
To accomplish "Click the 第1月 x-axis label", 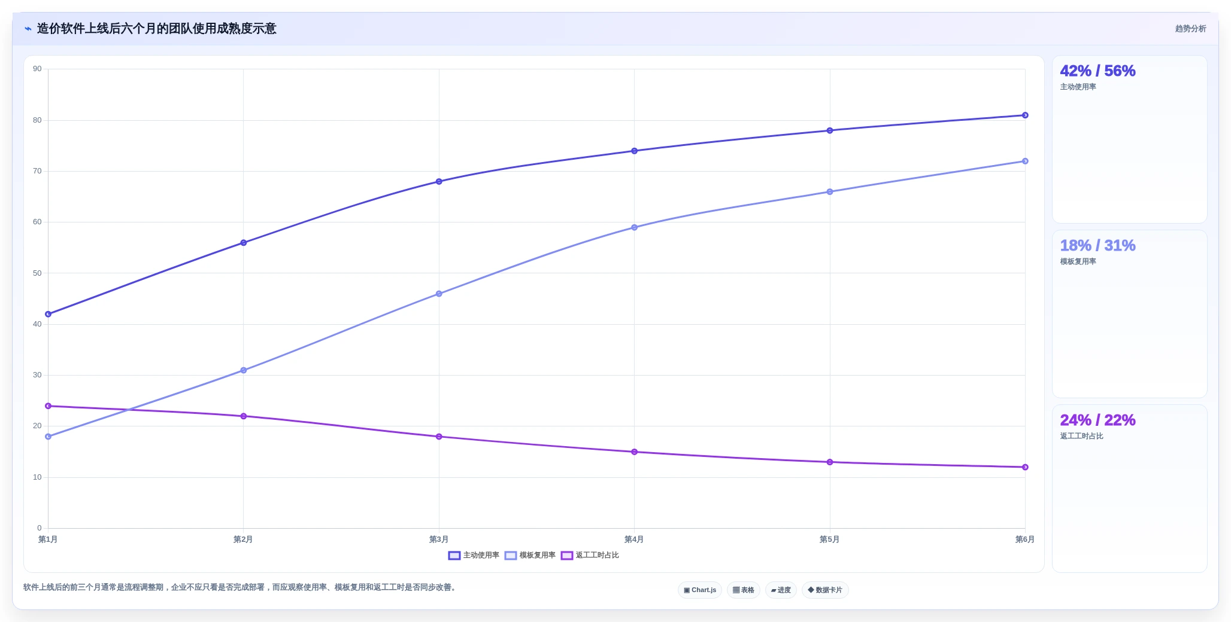I will [48, 539].
